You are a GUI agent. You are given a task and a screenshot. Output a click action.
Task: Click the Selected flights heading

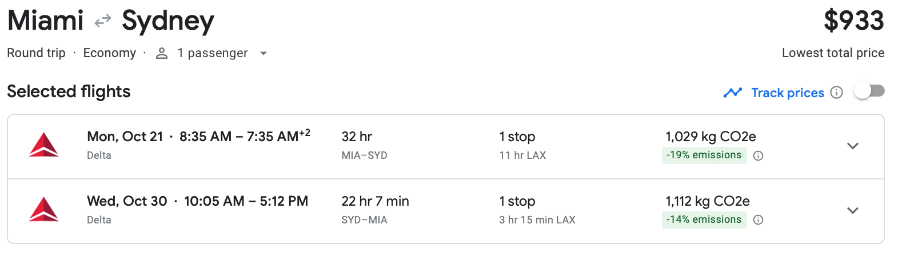point(69,91)
